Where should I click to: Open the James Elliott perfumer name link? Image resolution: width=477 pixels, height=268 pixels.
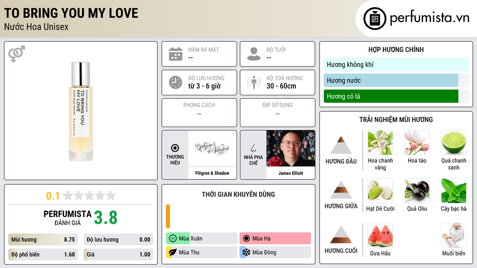291,173
